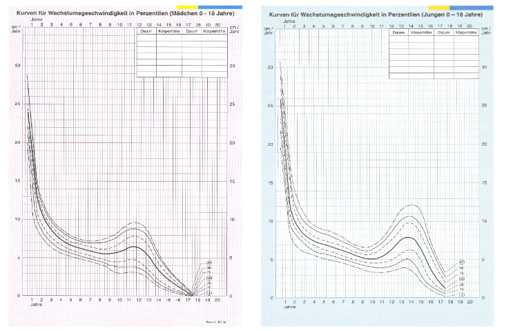This screenshot has width=513, height=331.
Task: Select the circled 50 percentile label on the boys chart
Action: click(461, 278)
